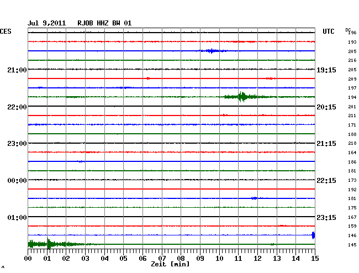359x273 pixels.
Task: Click the axis title 'Zeit [min]'
Action: click(x=170, y=264)
